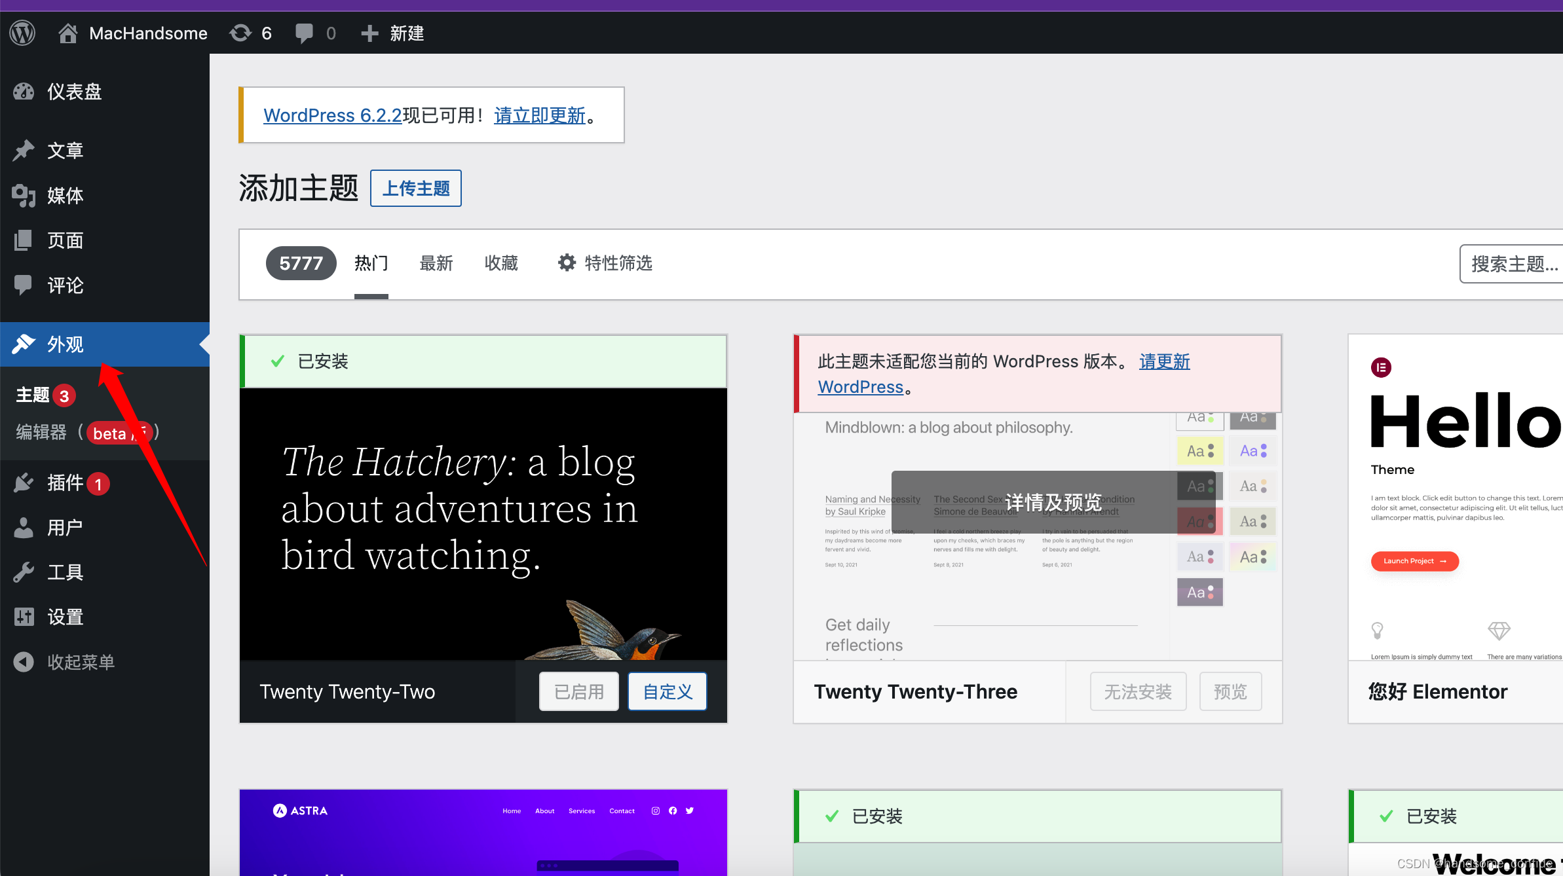Open the 插件 plugins menu
This screenshot has height=876, width=1563.
[x=65, y=483]
